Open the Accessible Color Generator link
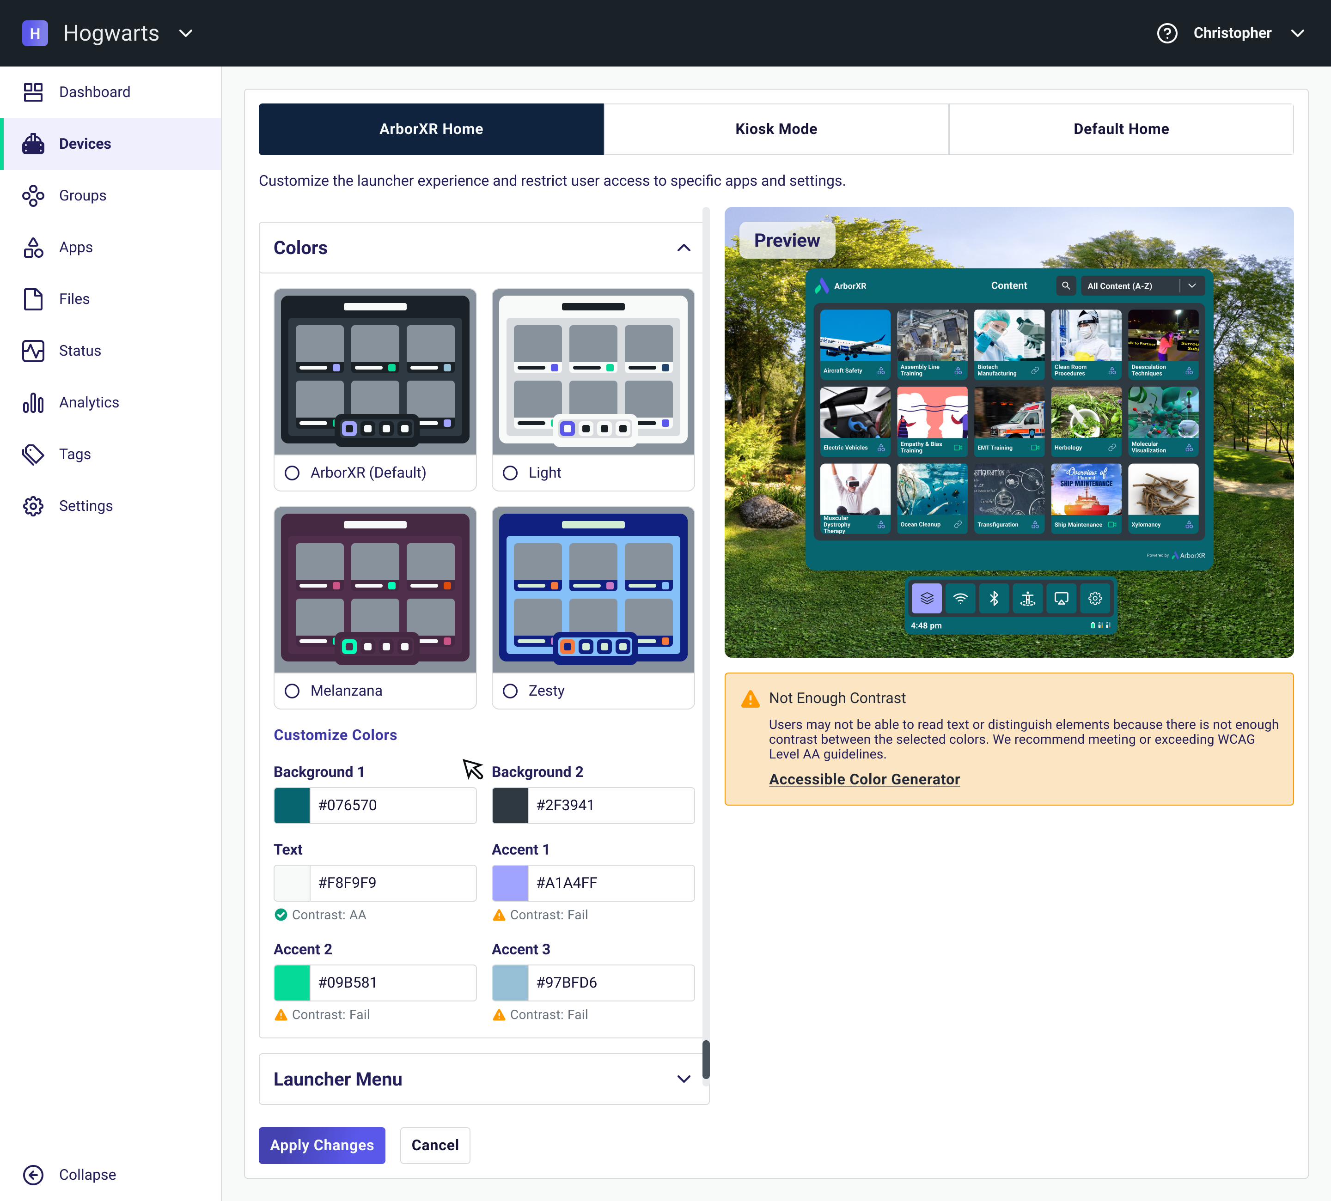Screen dimensions: 1331x1201 pos(864,779)
